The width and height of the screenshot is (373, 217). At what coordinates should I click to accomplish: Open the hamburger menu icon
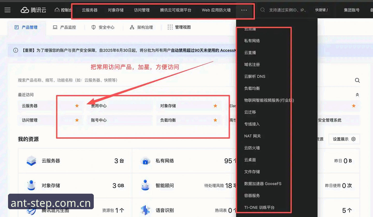tap(8, 10)
